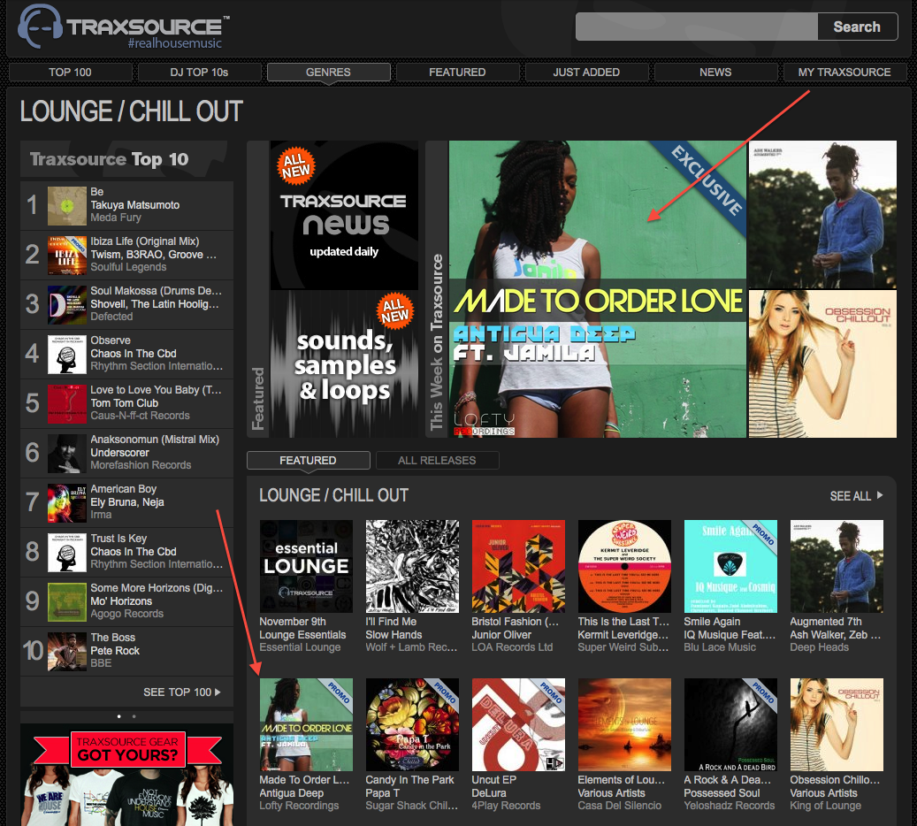917x826 pixels.
Task: Click King of Lounge label link
Action: (x=826, y=806)
